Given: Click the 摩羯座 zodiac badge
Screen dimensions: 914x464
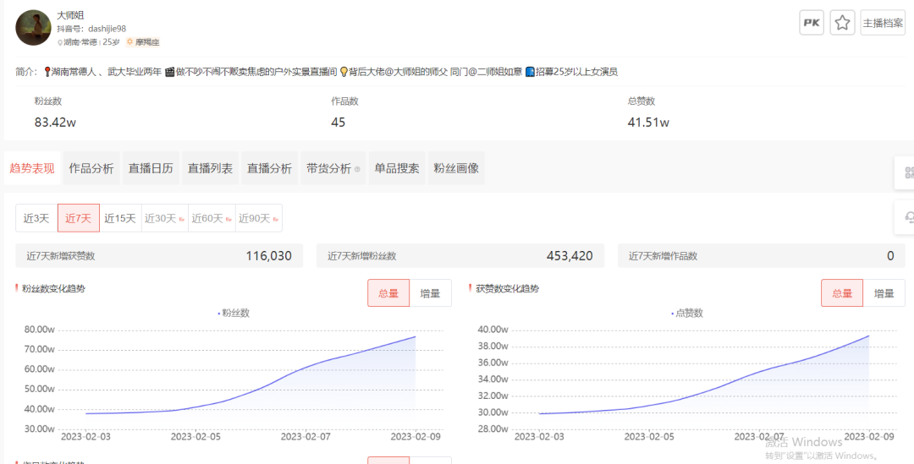Looking at the screenshot, I should (x=143, y=42).
